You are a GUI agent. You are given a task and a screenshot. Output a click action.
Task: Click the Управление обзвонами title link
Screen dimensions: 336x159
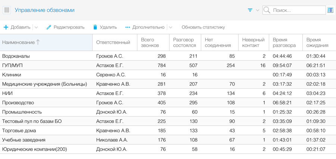44,10
